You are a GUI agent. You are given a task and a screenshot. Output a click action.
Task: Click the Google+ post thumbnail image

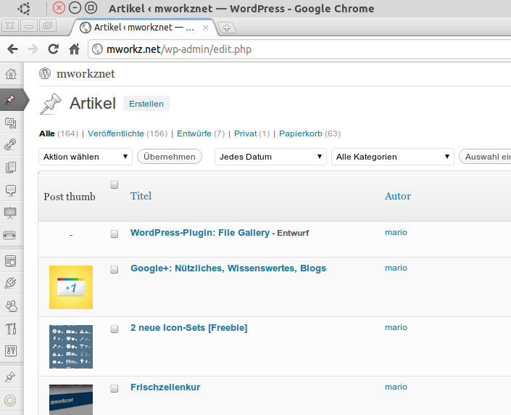(x=71, y=287)
